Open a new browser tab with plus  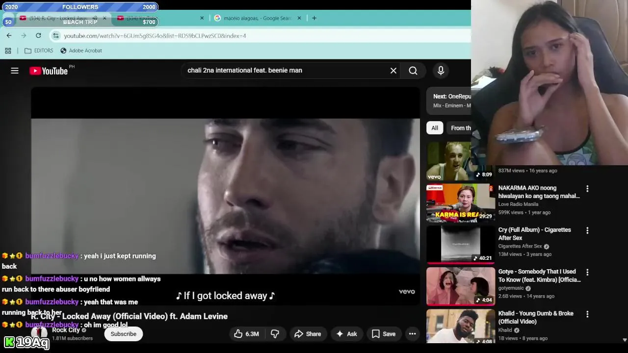(314, 18)
